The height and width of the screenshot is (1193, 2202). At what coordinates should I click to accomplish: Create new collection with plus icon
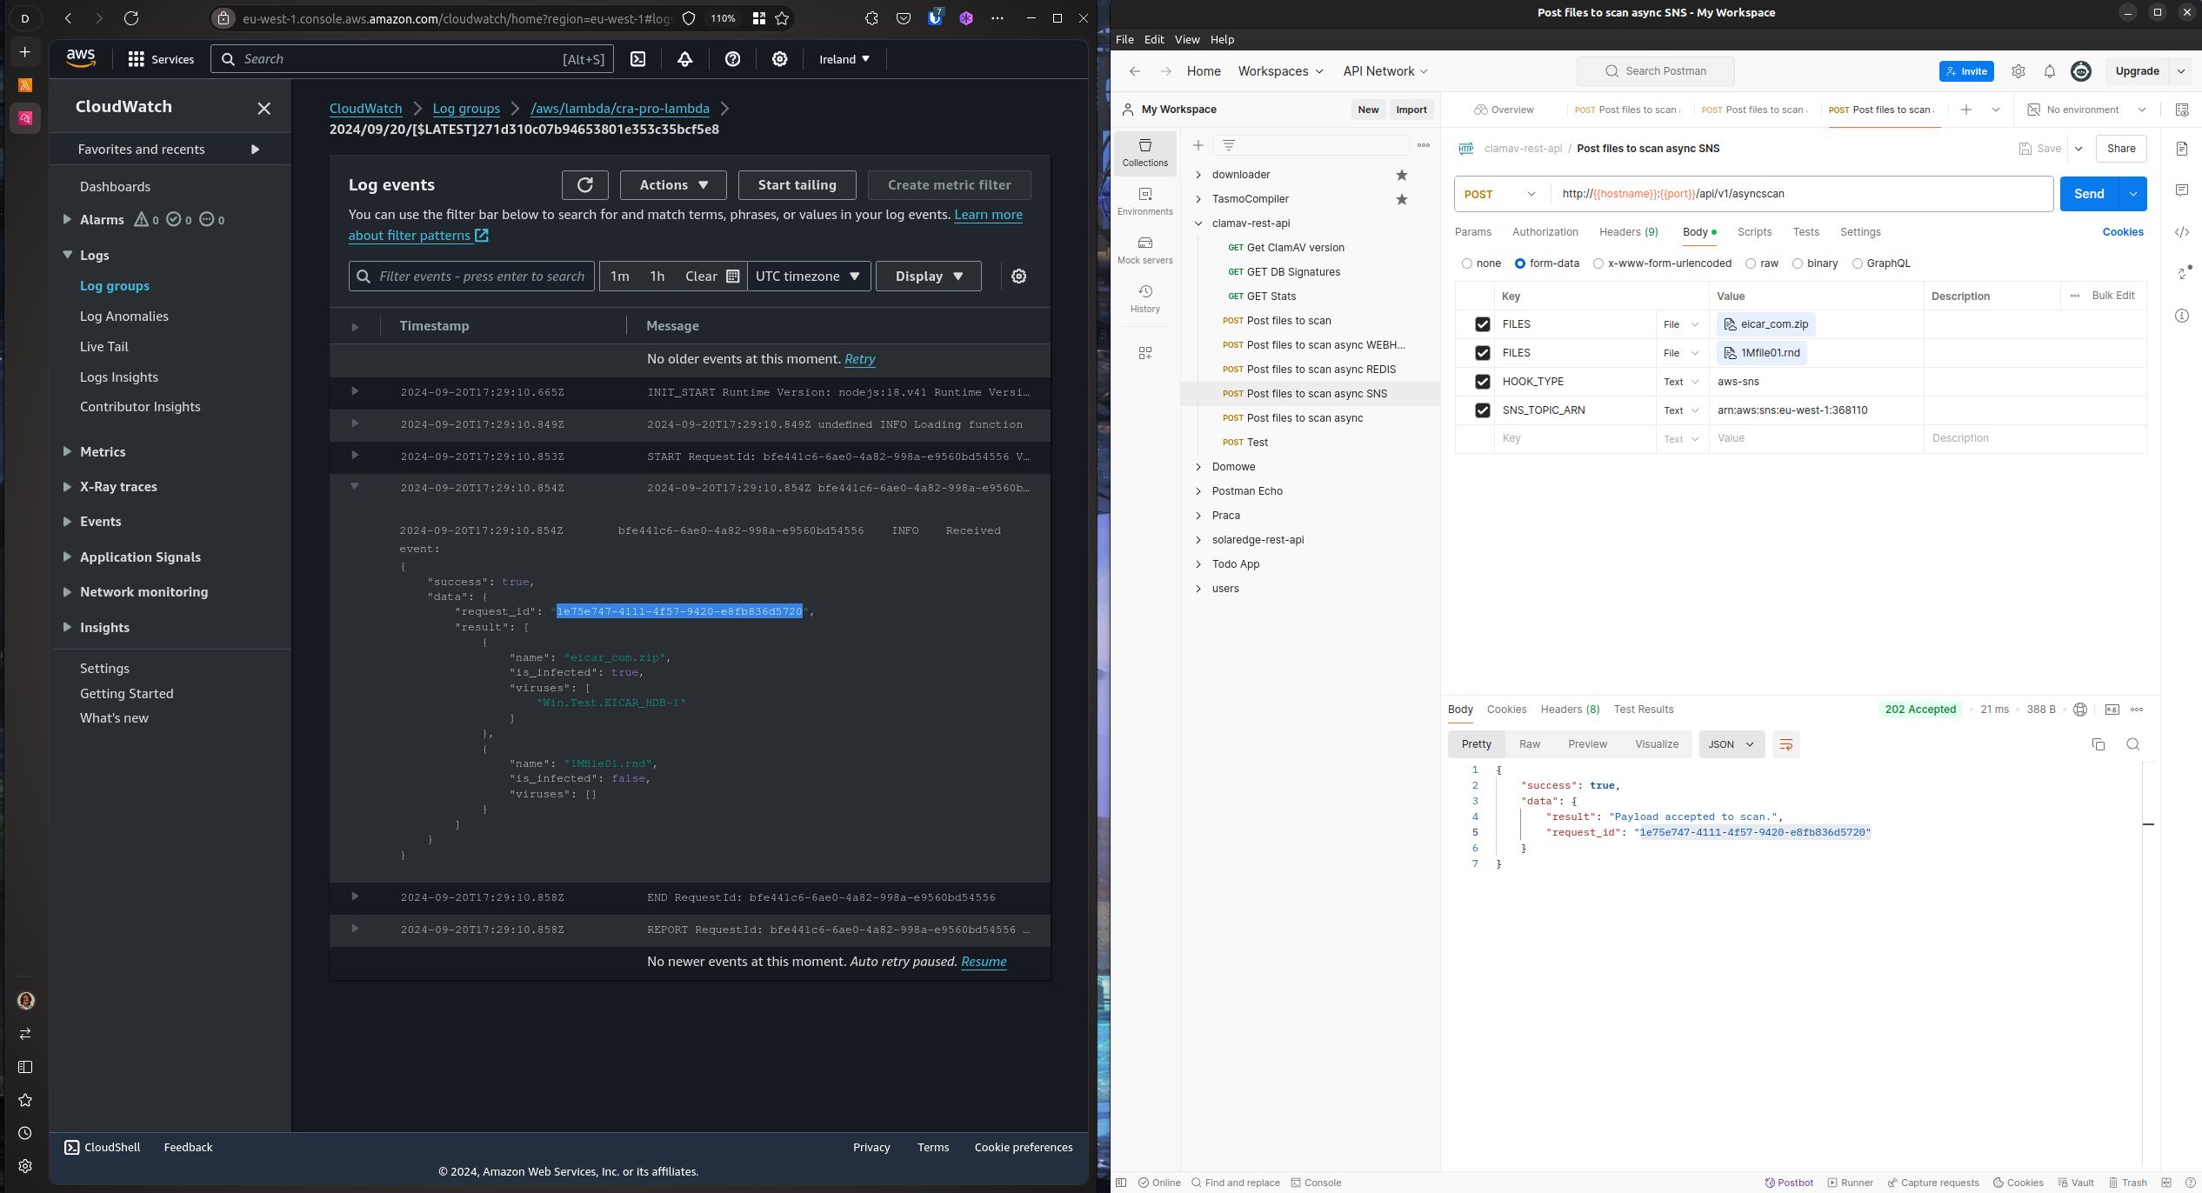pos(1198,145)
